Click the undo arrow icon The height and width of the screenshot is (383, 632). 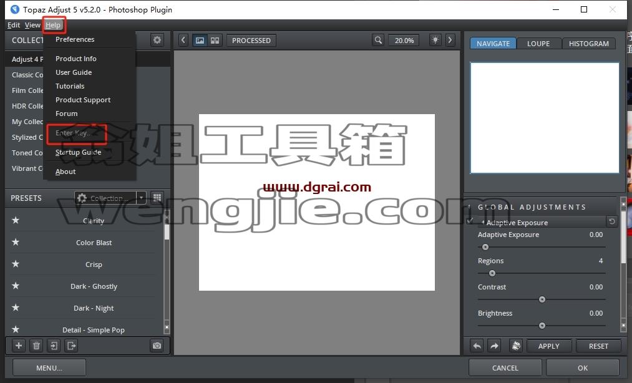point(477,346)
